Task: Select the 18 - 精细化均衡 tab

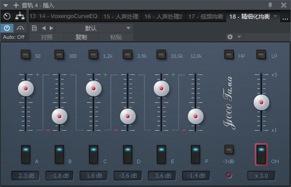Action: tap(250, 17)
